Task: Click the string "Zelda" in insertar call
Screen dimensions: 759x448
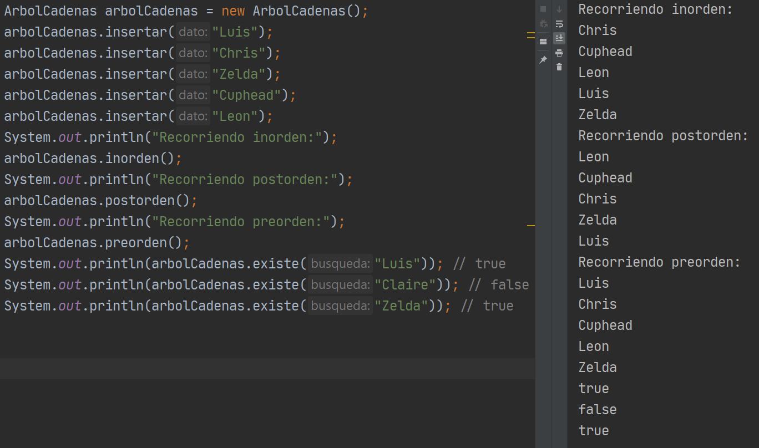Action: 239,74
